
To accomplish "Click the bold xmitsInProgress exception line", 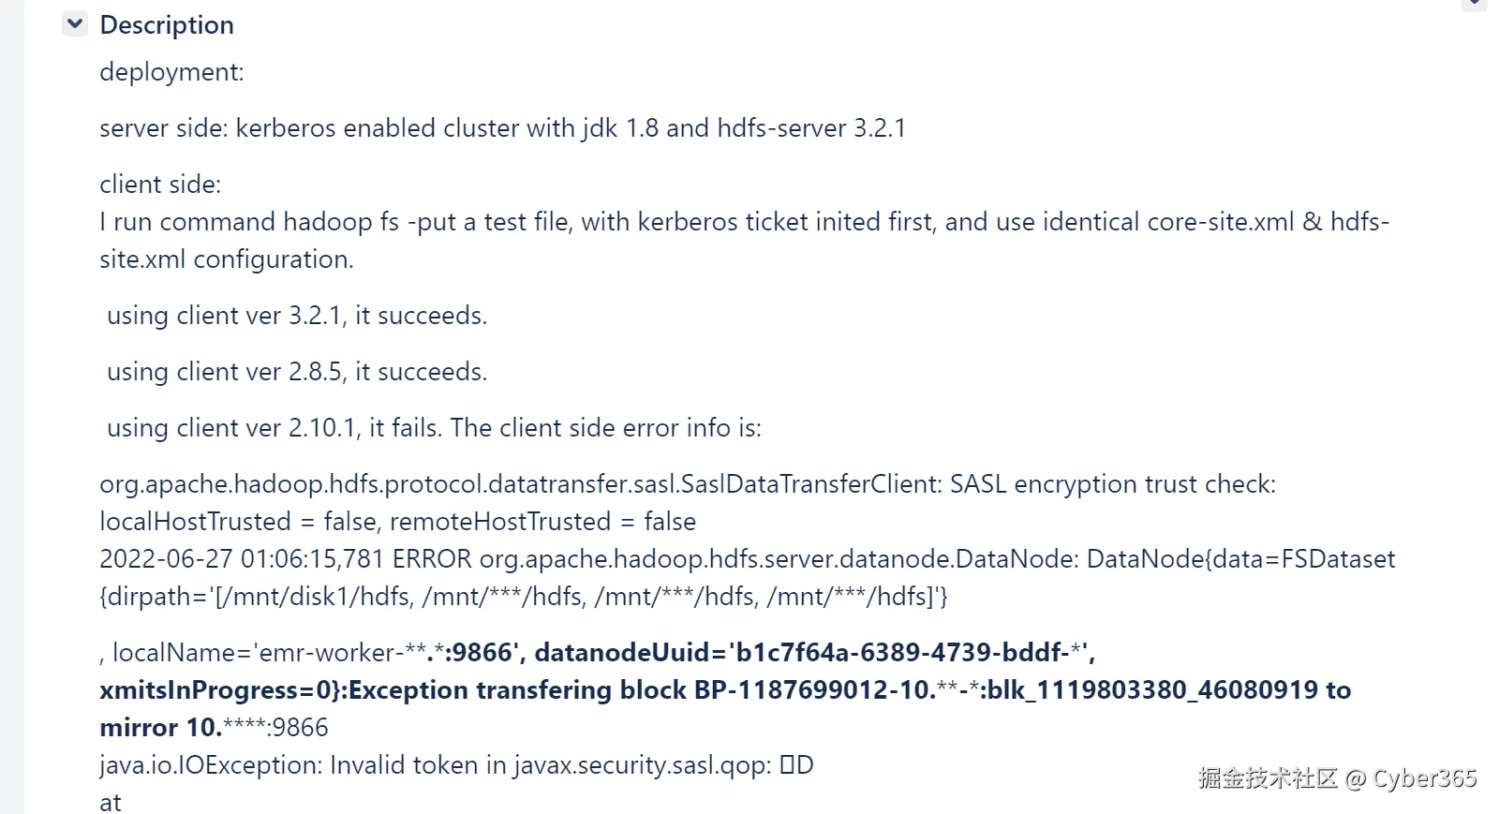I will coord(725,690).
